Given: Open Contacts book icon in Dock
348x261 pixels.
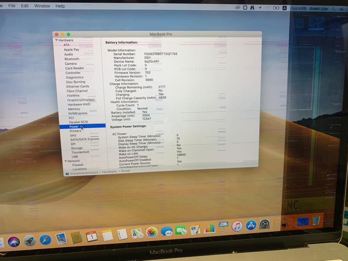Looking at the screenshot, I should click(x=77, y=238).
